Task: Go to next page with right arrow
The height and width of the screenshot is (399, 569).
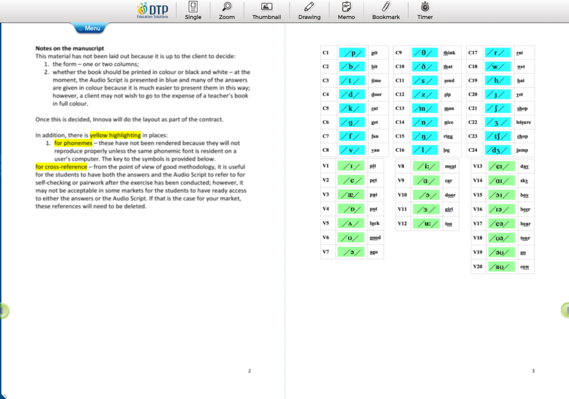Action: 565,310
